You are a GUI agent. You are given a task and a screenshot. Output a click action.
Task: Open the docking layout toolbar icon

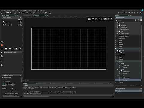click(46, 13)
